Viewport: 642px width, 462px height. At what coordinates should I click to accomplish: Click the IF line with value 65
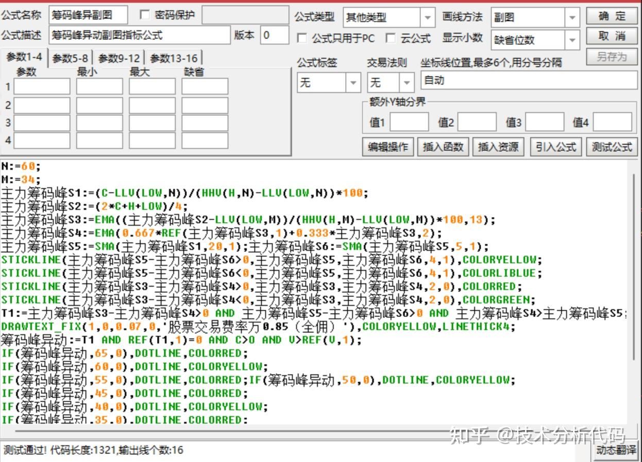125,353
